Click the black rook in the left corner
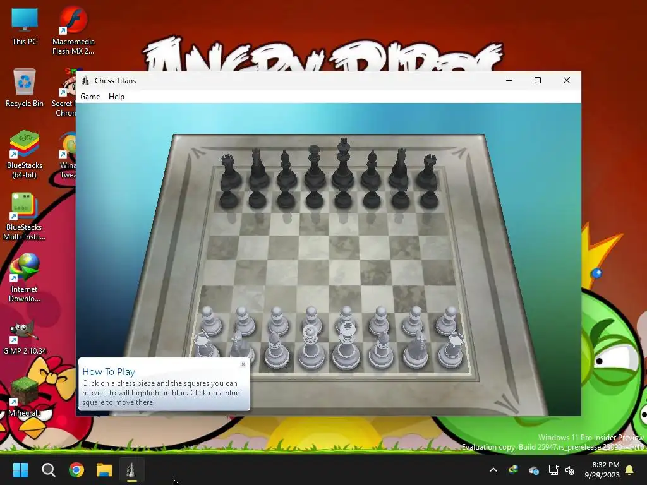The image size is (647, 485). 229,172
